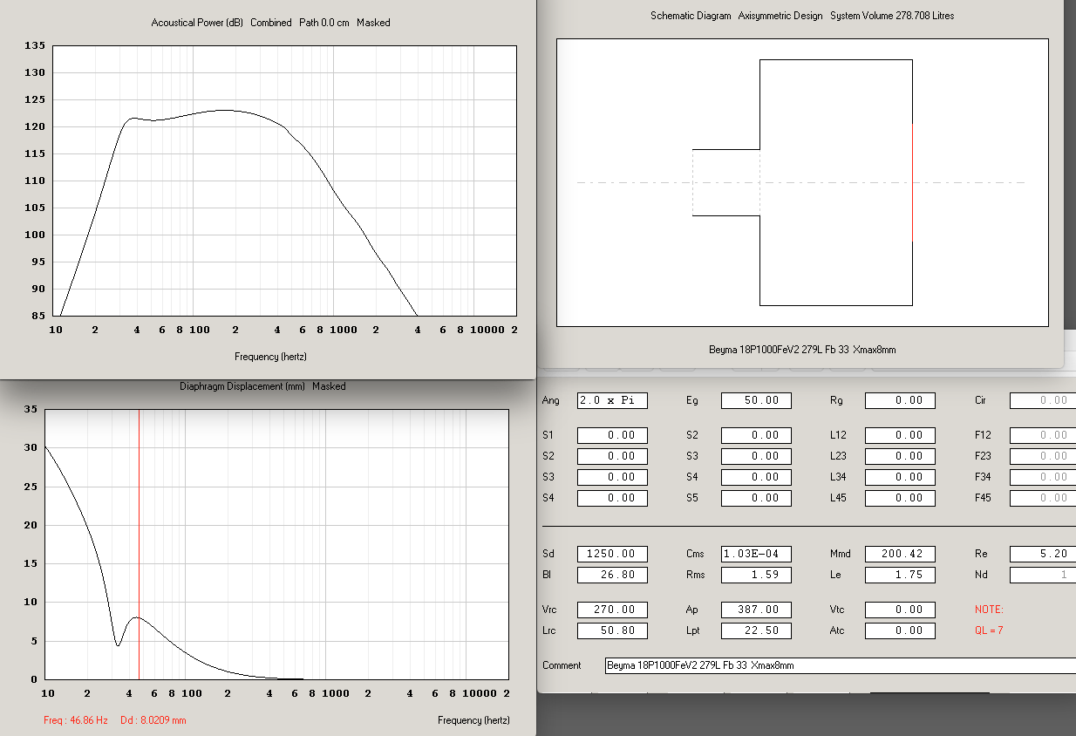This screenshot has width=1076, height=736.
Task: Click the 'Cms' parameter label
Action: point(696,555)
